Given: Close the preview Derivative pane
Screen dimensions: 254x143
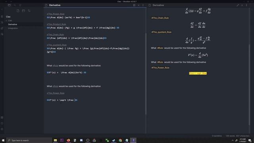Looking at the screenshot, I should point(242,5).
